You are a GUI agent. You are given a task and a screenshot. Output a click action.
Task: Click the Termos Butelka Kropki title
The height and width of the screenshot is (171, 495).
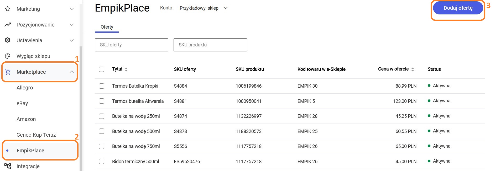(135, 86)
